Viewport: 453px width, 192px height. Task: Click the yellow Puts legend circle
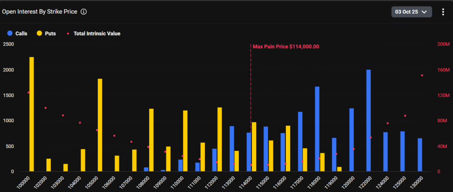pos(39,33)
